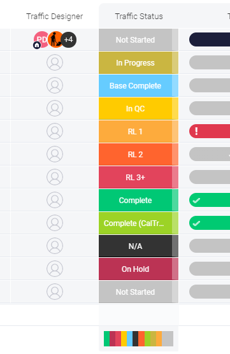The width and height of the screenshot is (230, 354).
Task: Select the Traffic Status column header
Action: 139,17
